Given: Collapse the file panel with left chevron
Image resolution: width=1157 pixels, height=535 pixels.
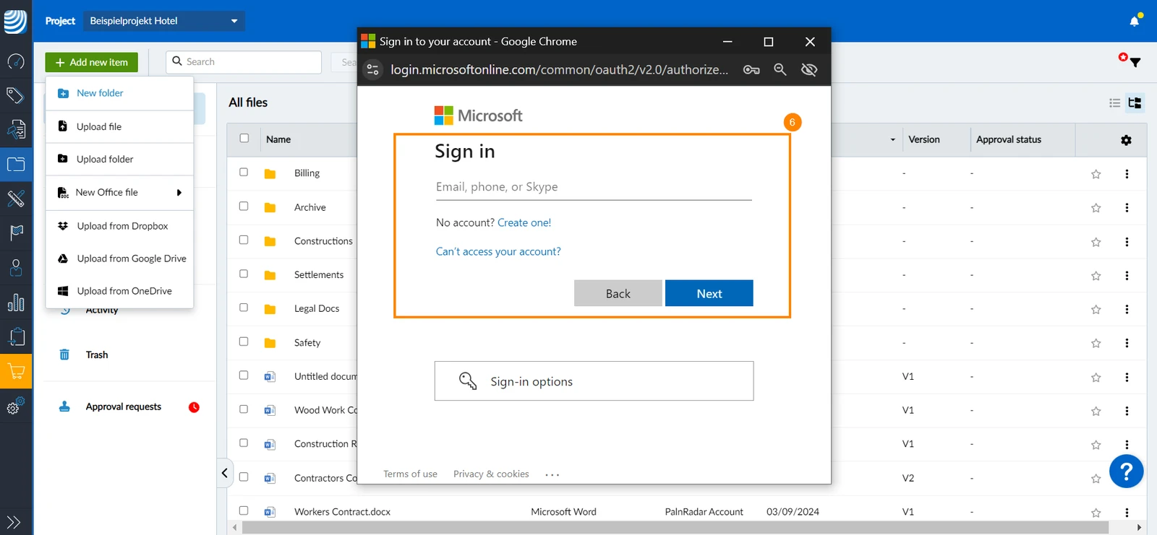Looking at the screenshot, I should click(x=225, y=473).
